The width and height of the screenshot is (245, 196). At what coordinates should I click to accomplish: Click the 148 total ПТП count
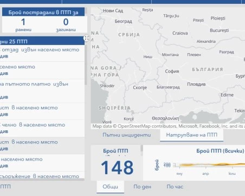pyautogui.click(x=117, y=168)
